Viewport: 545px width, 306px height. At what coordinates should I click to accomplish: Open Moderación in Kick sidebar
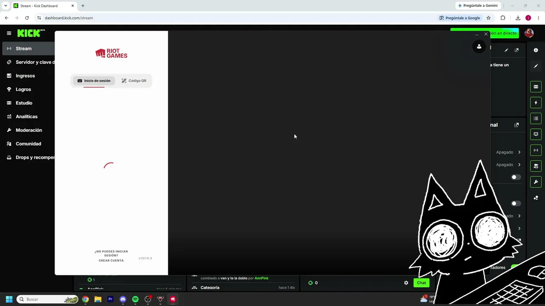click(28, 130)
